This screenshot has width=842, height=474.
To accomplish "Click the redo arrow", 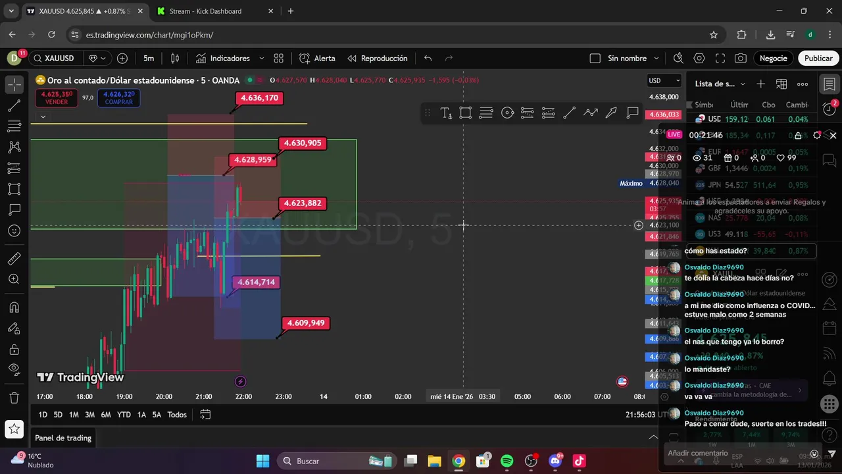I will 449,58.
